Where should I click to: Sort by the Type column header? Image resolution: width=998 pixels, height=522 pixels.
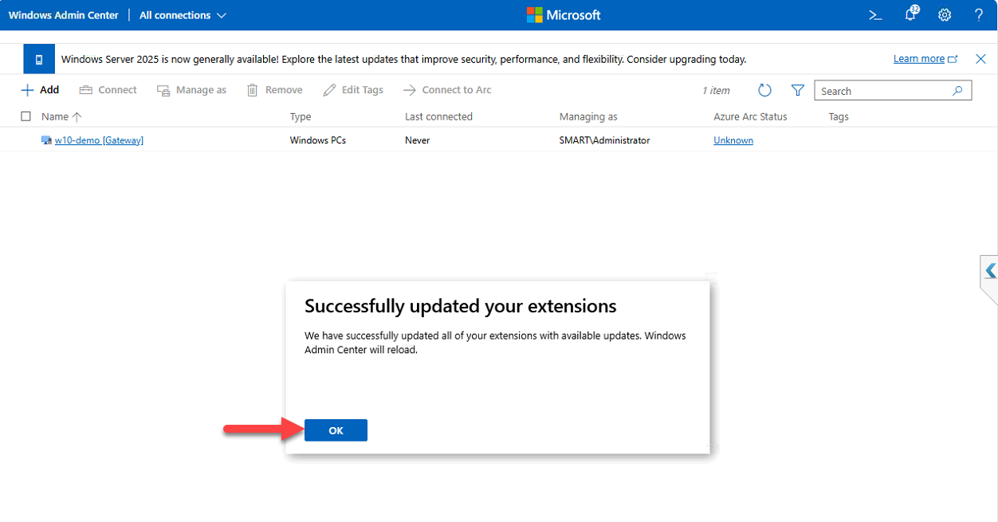(x=301, y=116)
